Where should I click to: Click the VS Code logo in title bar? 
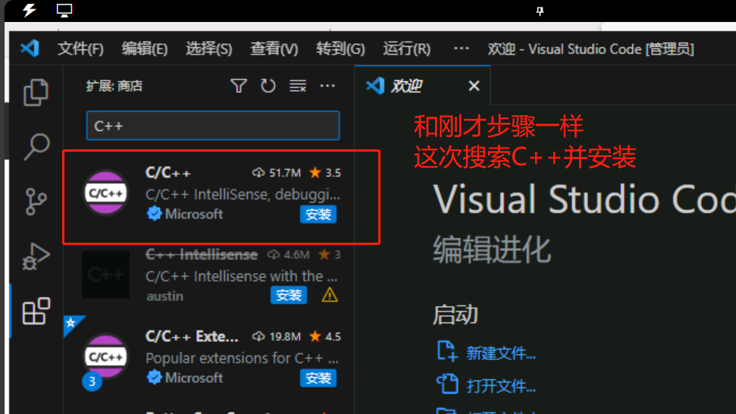tap(30, 49)
